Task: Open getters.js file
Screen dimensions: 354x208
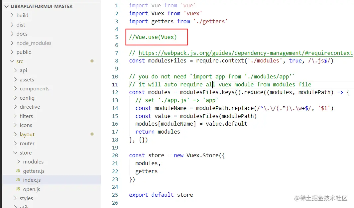Action: coord(34,171)
